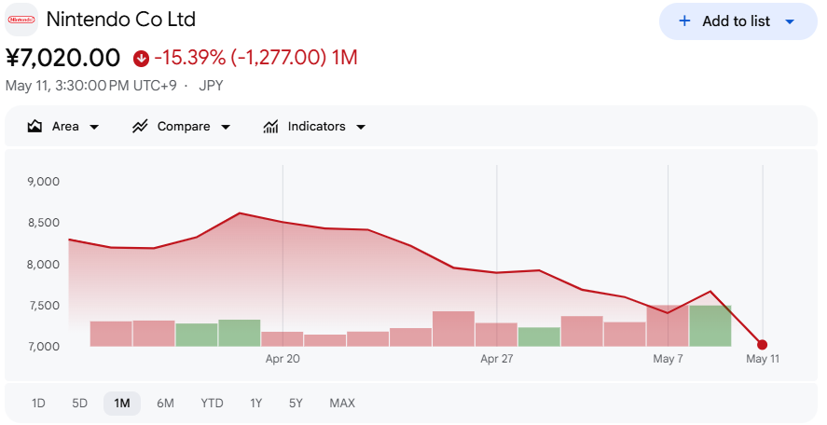The height and width of the screenshot is (425, 827).
Task: Click the 9,000 y-axis label
Action: click(x=43, y=182)
